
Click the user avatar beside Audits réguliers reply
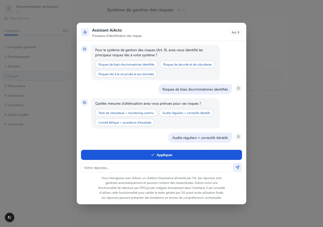(x=238, y=137)
